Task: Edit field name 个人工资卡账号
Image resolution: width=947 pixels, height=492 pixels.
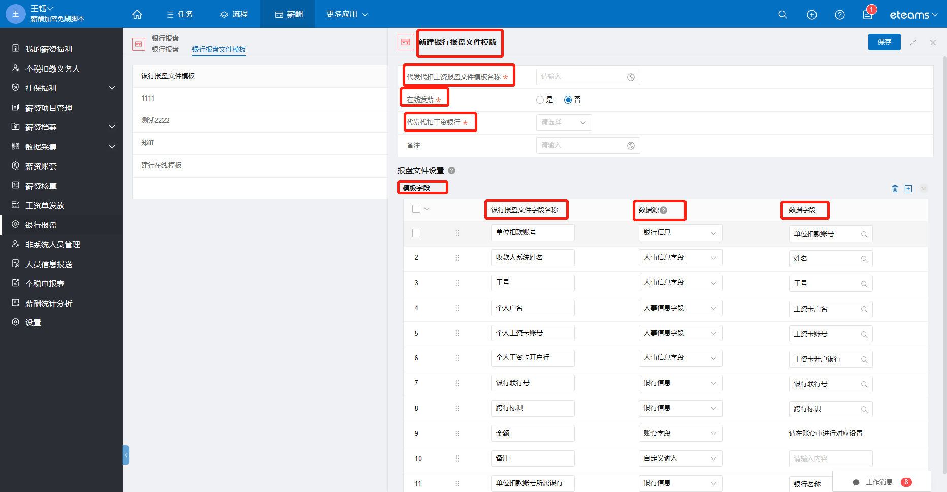Action: click(x=533, y=333)
